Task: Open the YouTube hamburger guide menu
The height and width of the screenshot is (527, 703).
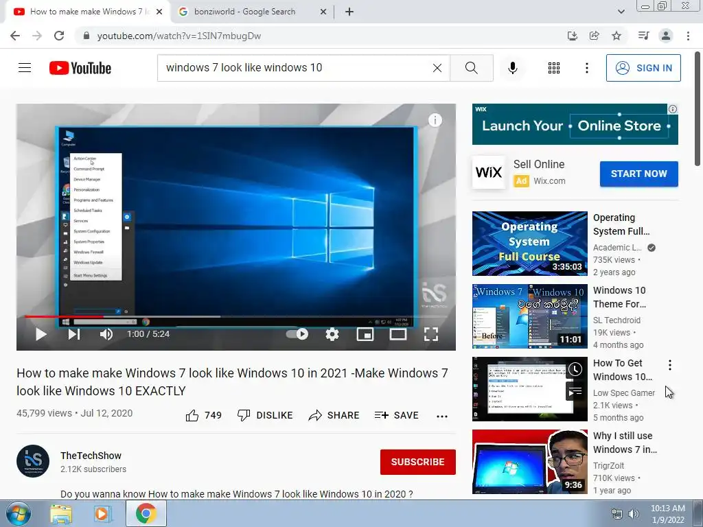Action: pos(25,68)
